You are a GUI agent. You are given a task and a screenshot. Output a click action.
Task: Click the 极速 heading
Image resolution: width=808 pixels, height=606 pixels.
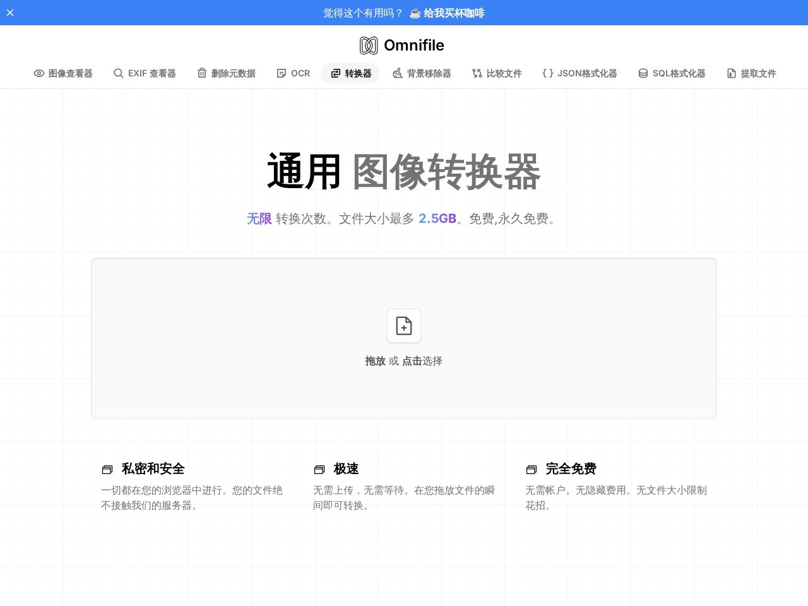[x=347, y=469]
